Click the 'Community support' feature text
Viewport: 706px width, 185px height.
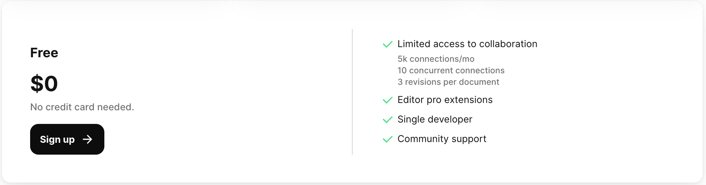(442, 139)
